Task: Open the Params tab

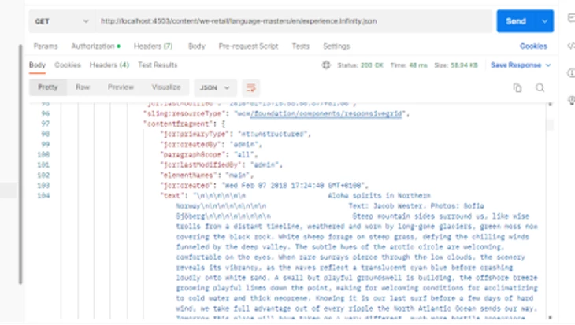Action: (x=46, y=46)
